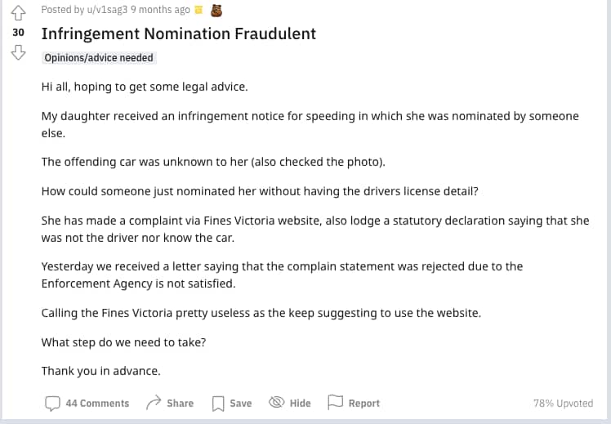
Task: Upvote the Infringement Nomination Fraudulent post
Action: 19,11
